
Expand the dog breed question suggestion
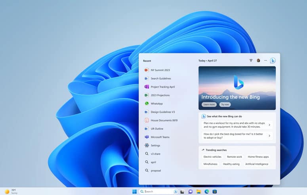click(237, 136)
